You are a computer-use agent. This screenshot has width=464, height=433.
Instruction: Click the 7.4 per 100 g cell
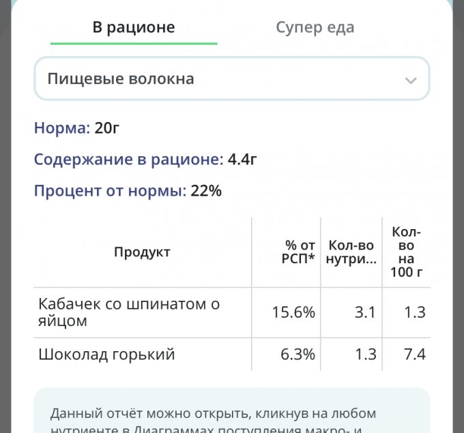tap(415, 355)
